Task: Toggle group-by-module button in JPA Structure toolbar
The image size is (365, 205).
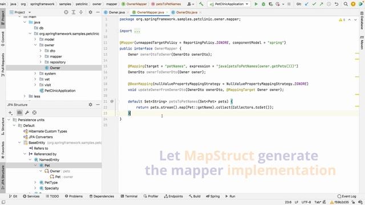Action: 19,113
